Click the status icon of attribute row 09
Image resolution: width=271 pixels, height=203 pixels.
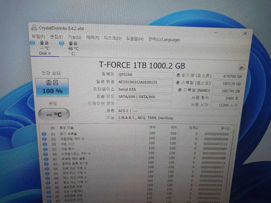tap(45, 144)
